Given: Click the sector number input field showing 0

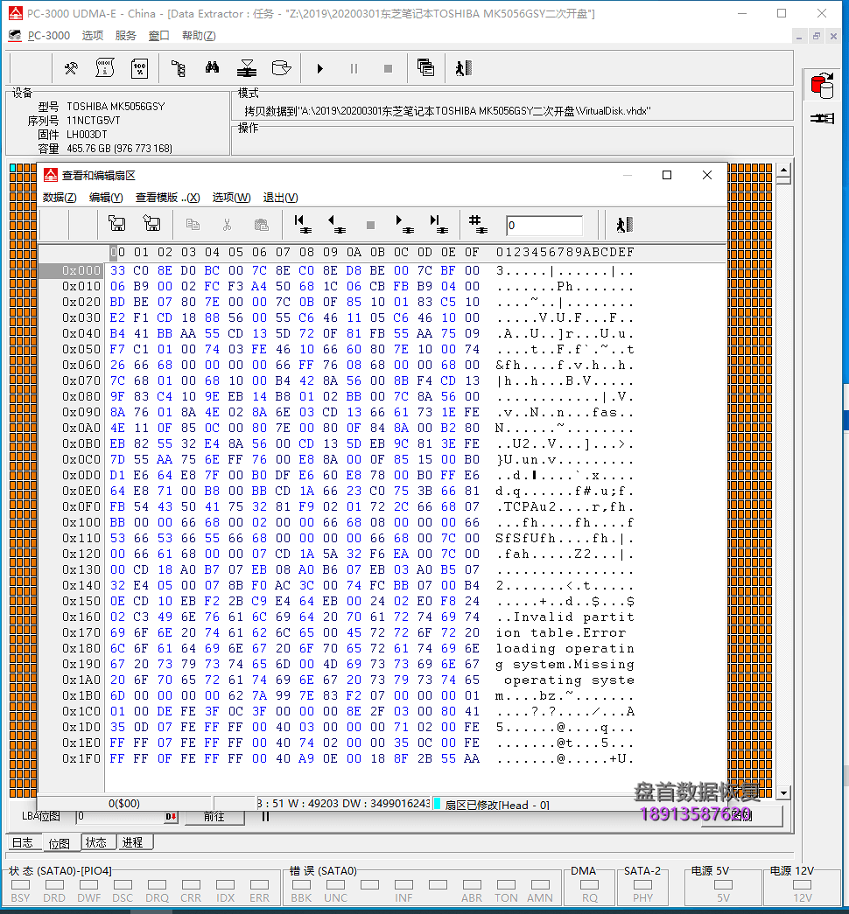Looking at the screenshot, I should [544, 226].
